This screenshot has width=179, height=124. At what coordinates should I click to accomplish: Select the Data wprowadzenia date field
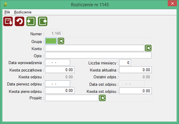(57, 62)
